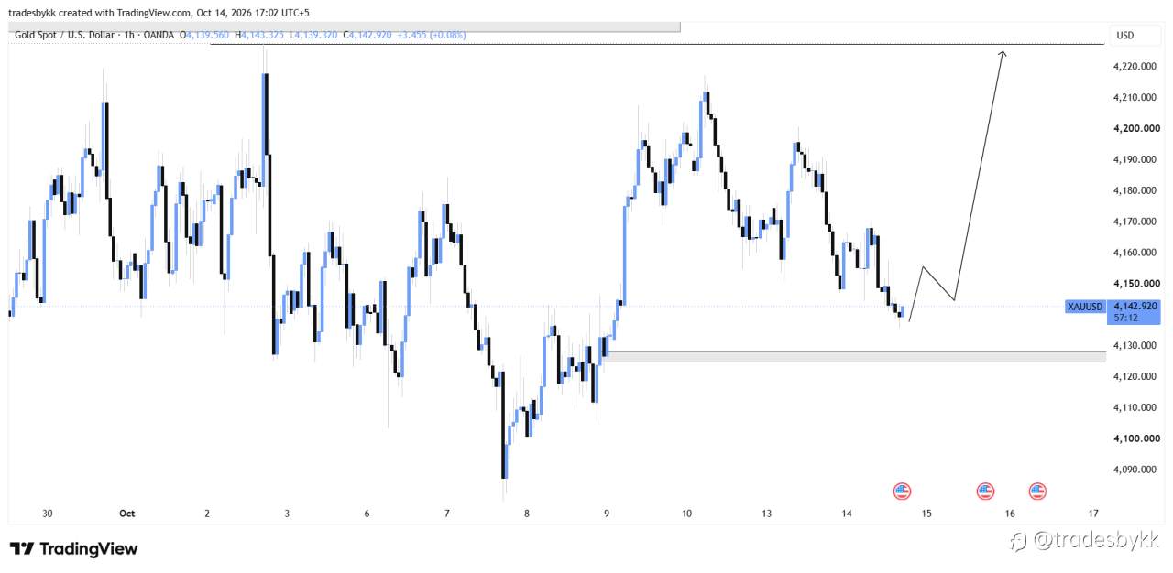Click the 4,090.000 price axis label
Image resolution: width=1173 pixels, height=573 pixels.
(1135, 470)
